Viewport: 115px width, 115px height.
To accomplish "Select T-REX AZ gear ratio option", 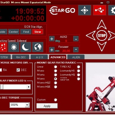I will click(x=78, y=67).
